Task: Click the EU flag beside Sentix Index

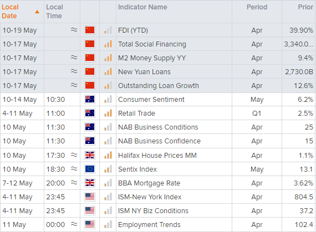Action: [90, 169]
